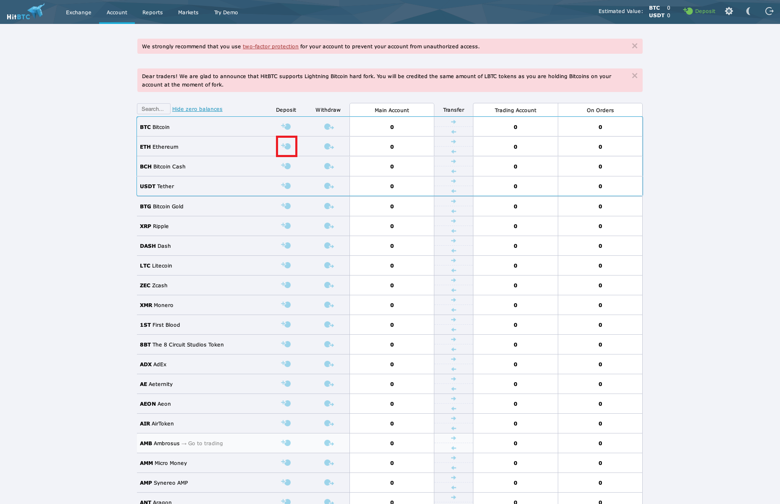Dismiss the Lightning Bitcoin fork announcement
This screenshot has width=780, height=504.
pos(635,76)
